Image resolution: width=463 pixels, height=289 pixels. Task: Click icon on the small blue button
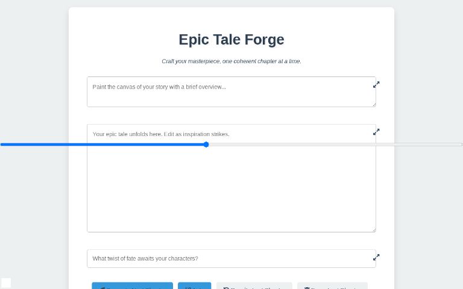pos(188,287)
